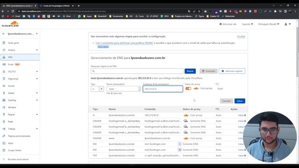The height and width of the screenshot is (168, 299).
Task: Click Adicionar registro button
Action: (232, 71)
